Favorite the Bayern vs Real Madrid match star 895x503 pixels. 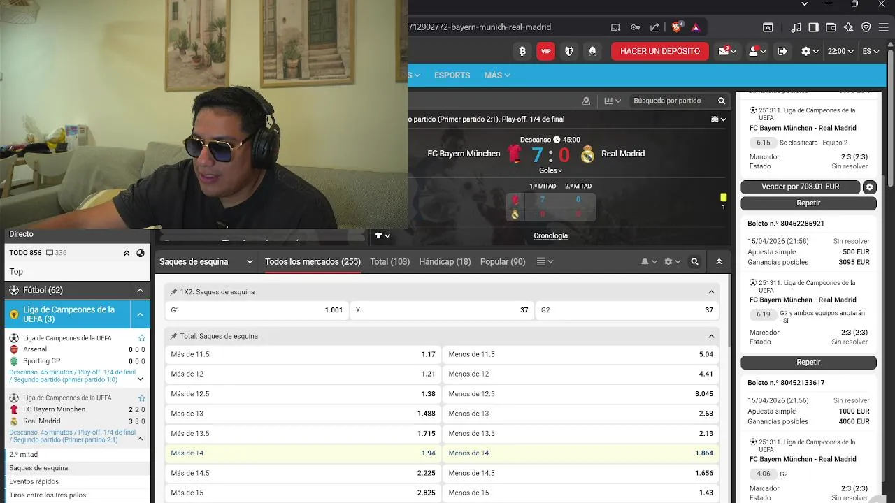(142, 398)
